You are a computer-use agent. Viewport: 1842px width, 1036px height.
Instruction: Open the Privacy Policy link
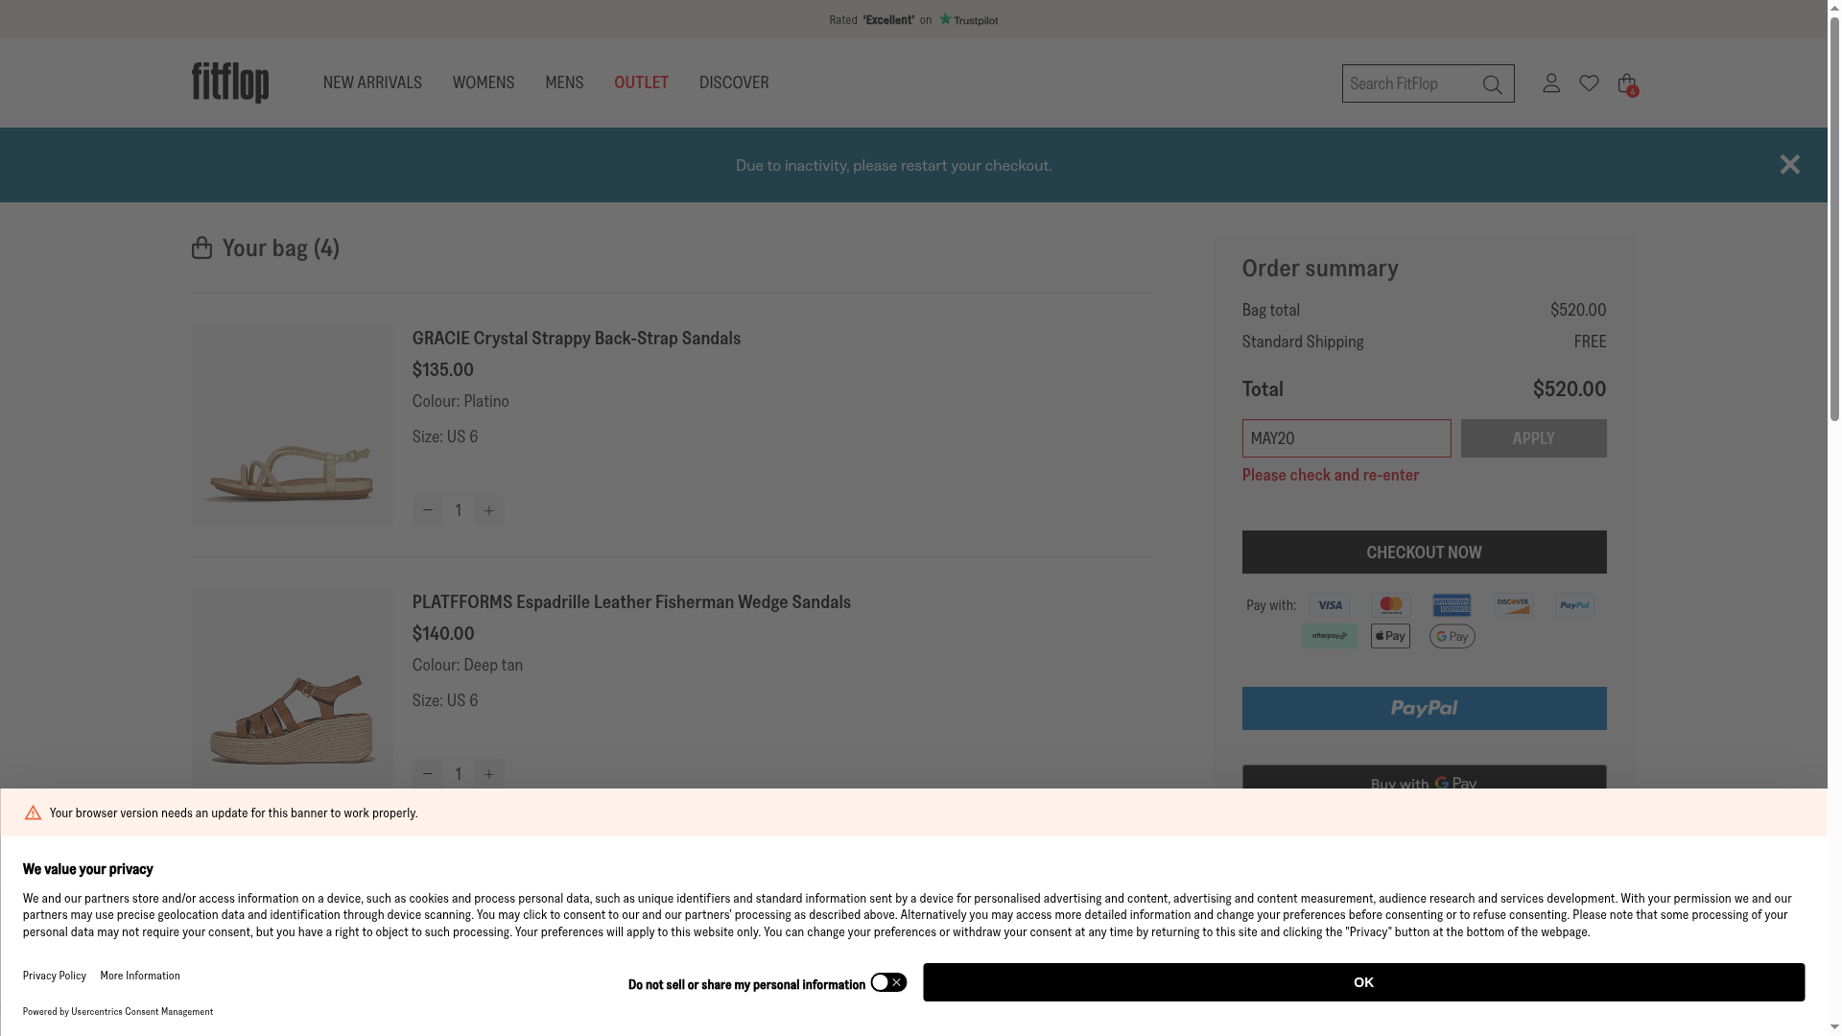coord(55,976)
